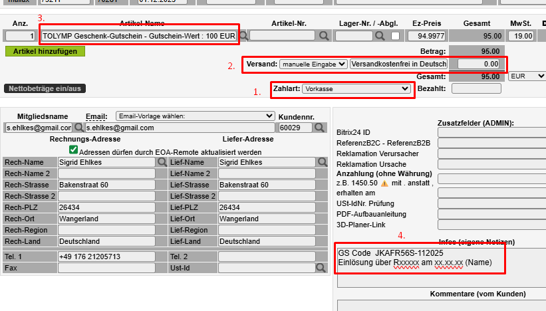Click the Tel. 1 phone number field

point(105,257)
